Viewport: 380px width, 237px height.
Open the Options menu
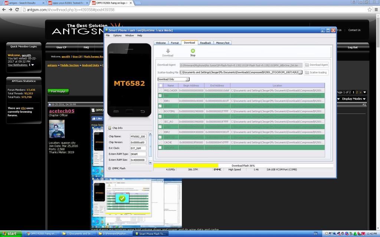tap(117, 36)
